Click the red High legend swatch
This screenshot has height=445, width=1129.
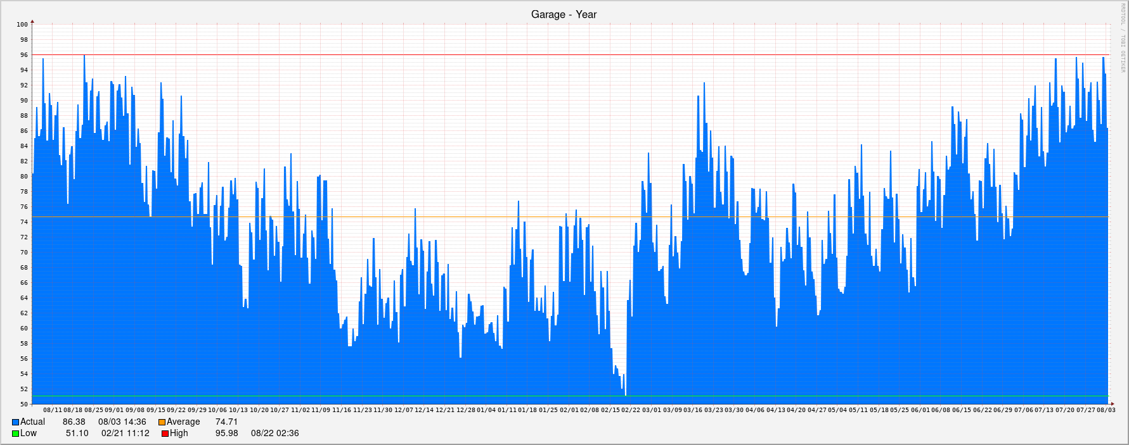click(165, 434)
